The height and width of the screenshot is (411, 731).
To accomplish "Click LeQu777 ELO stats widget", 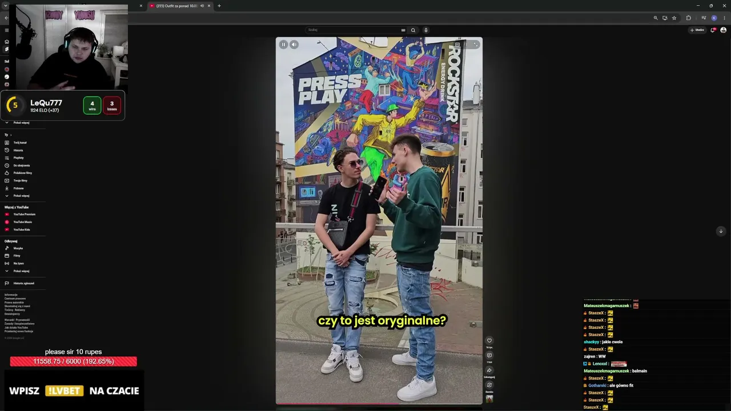I will click(x=63, y=106).
